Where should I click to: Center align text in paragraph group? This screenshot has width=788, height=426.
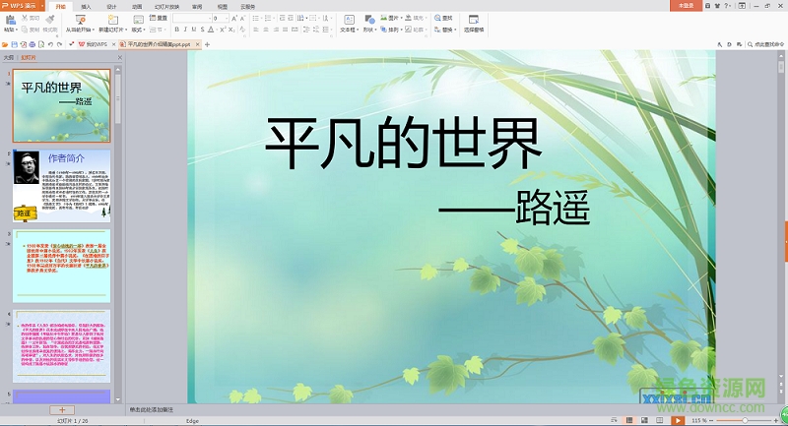(266, 30)
